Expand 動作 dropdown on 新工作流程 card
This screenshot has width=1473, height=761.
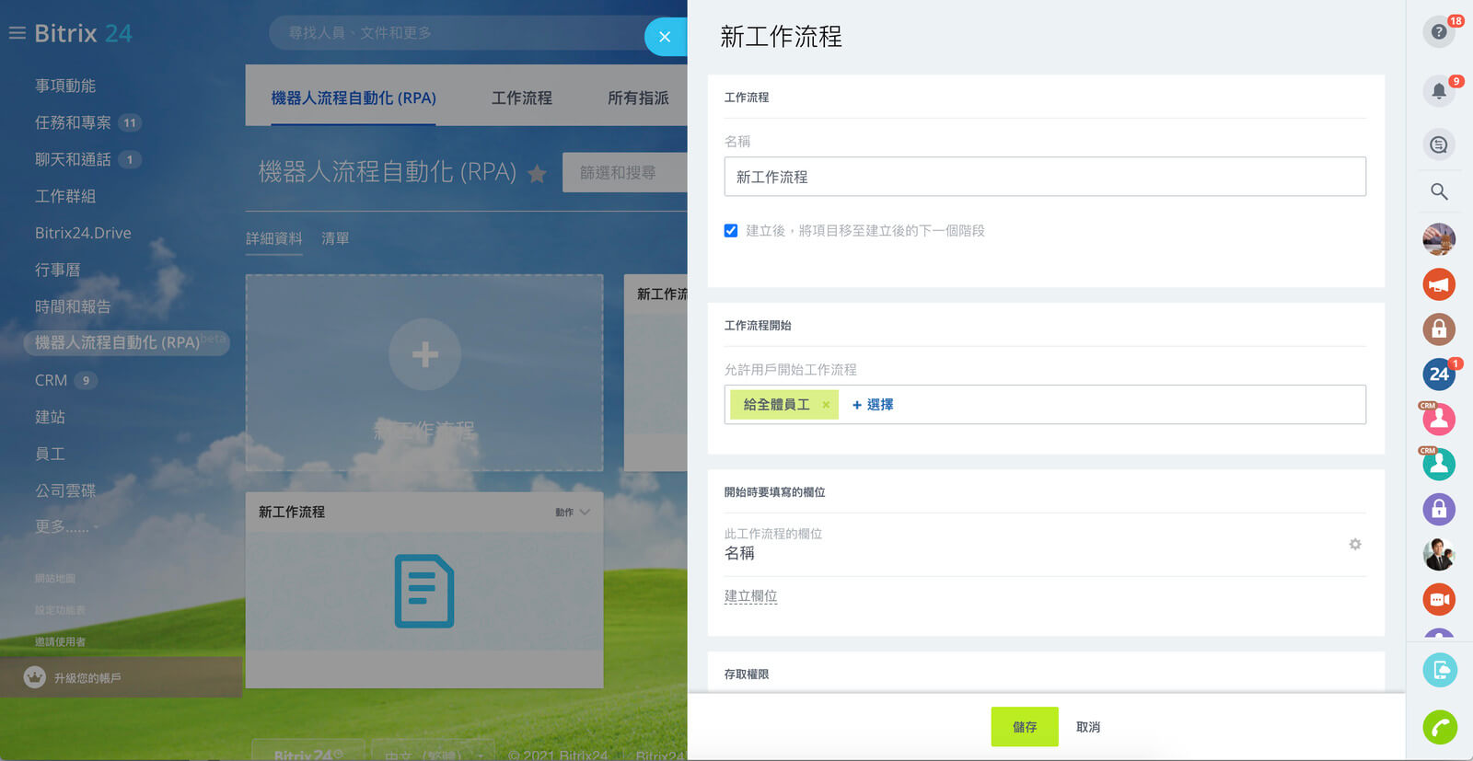click(x=573, y=513)
